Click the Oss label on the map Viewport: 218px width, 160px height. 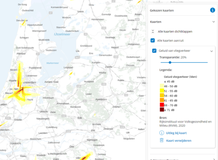click(x=72, y=147)
